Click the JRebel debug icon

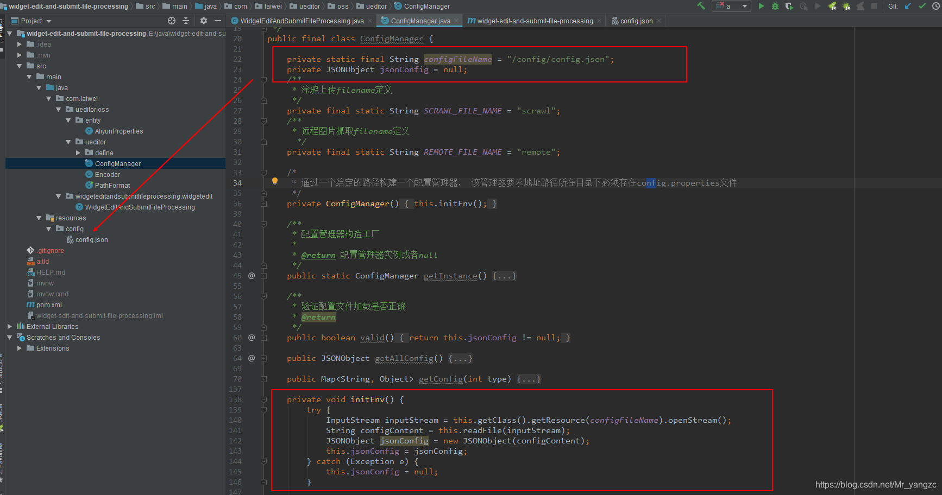[846, 6]
